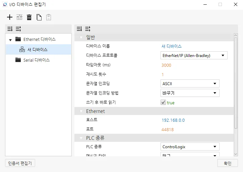Click the delete device trash icon
The height and width of the screenshot is (172, 243).
click(29, 17)
